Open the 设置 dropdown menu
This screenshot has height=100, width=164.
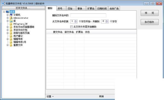50,96
